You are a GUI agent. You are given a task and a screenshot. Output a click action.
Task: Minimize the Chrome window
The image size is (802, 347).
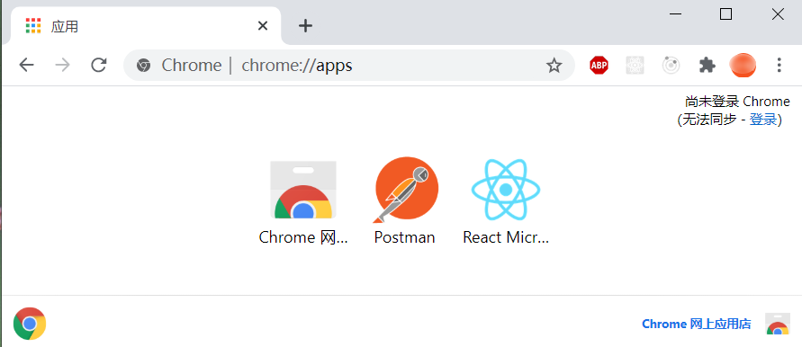[x=675, y=14]
